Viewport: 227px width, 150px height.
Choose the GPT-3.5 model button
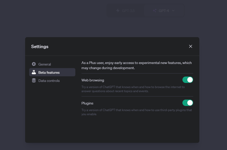tap(125, 11)
